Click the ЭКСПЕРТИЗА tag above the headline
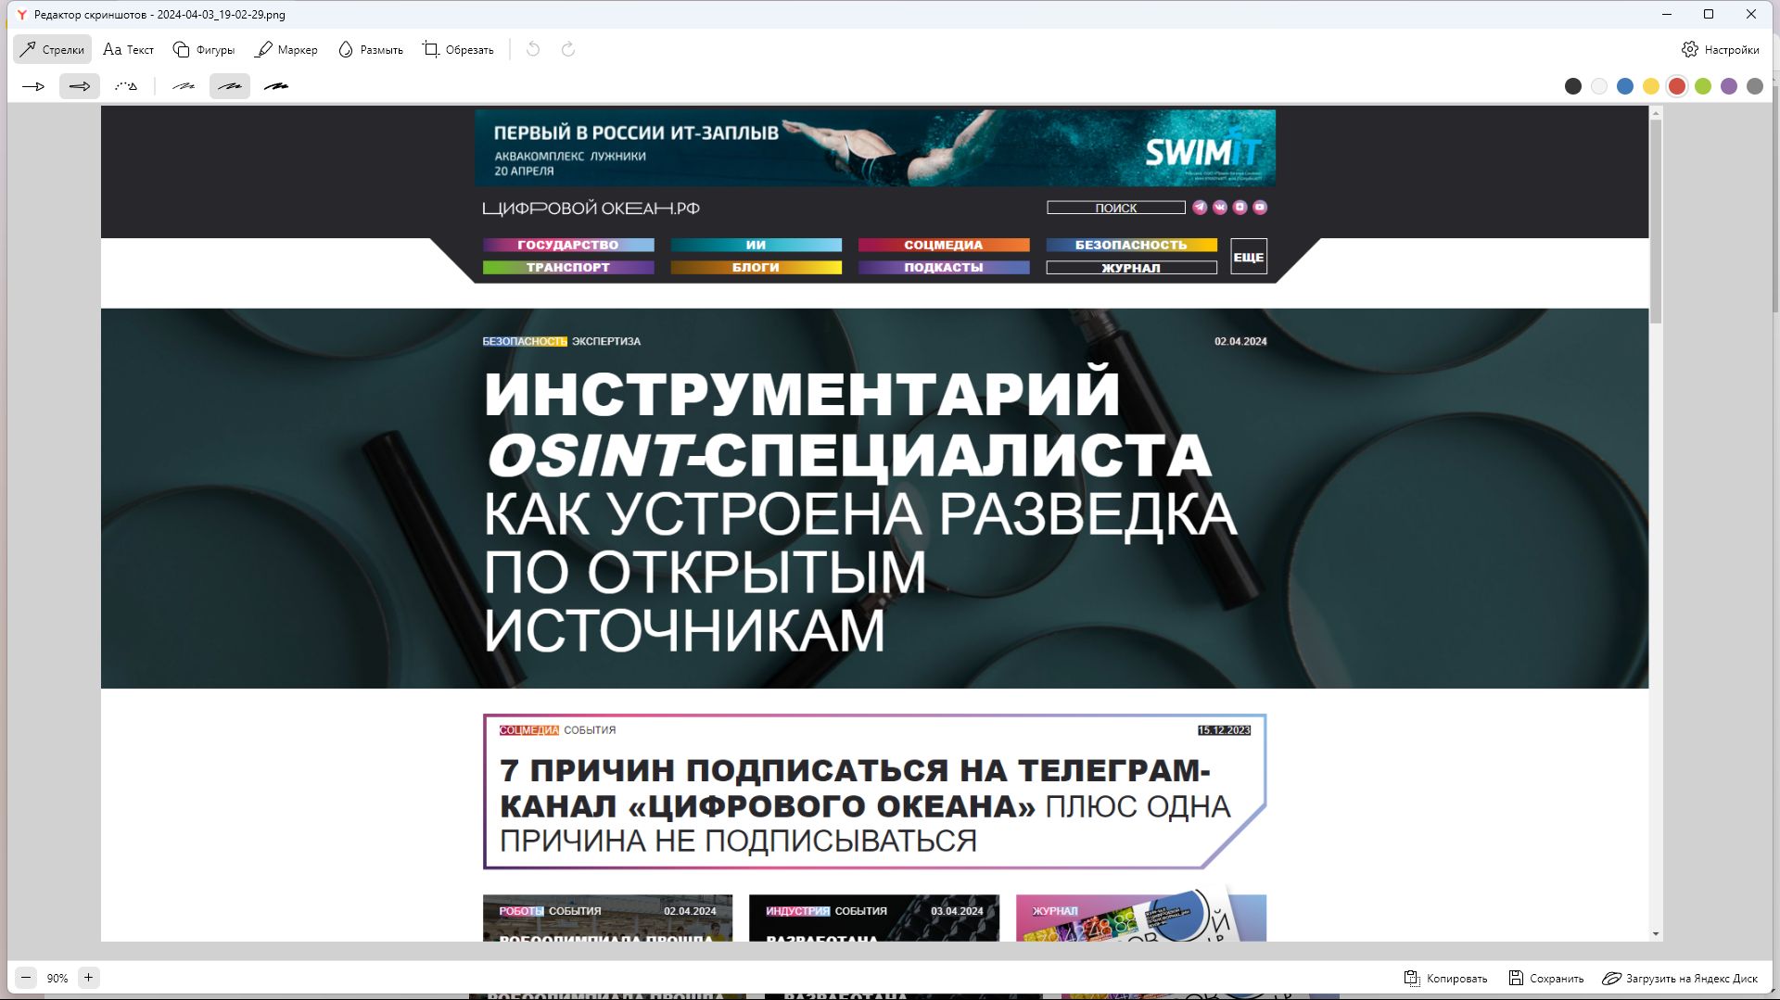1780x1000 pixels. click(x=606, y=342)
